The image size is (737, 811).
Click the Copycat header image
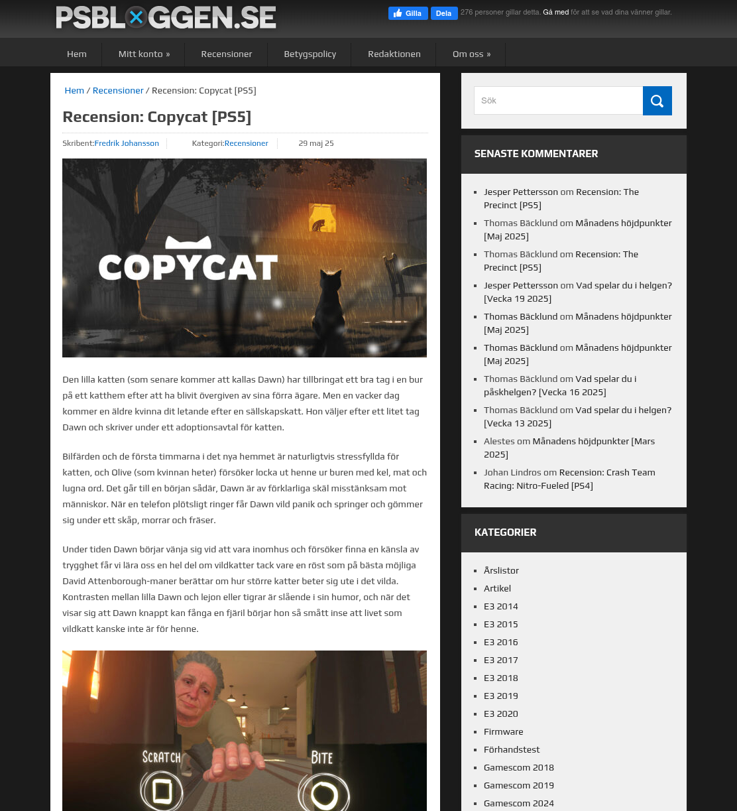pos(245,258)
